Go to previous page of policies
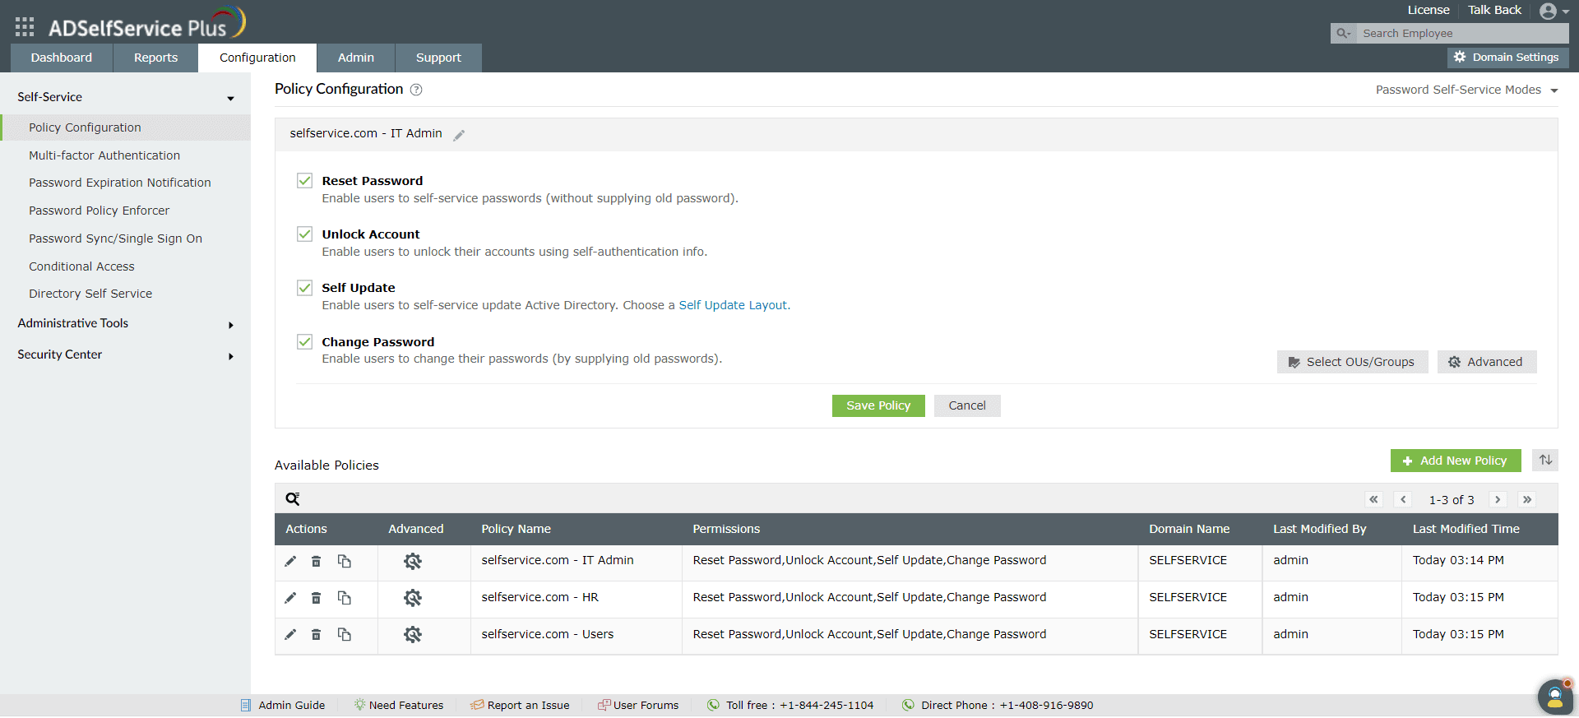Image resolution: width=1579 pixels, height=718 pixels. (x=1403, y=499)
